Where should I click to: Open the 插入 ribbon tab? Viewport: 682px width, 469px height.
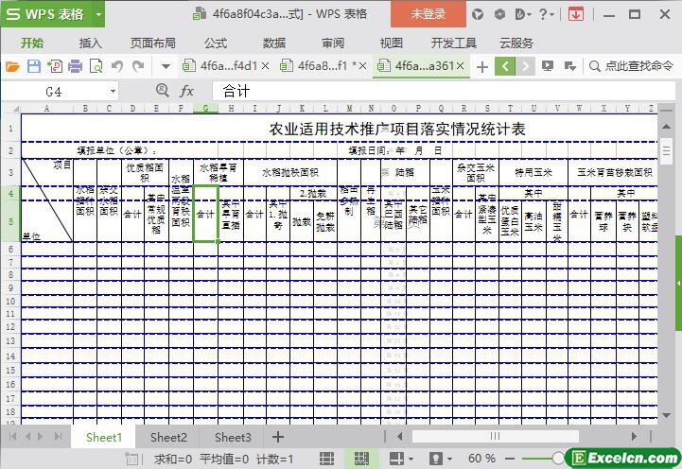pos(91,43)
